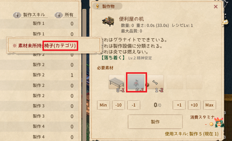The image size is (232, 141).
Task: Click the recipe list vertical scrollbar
Action: (x=84, y=74)
